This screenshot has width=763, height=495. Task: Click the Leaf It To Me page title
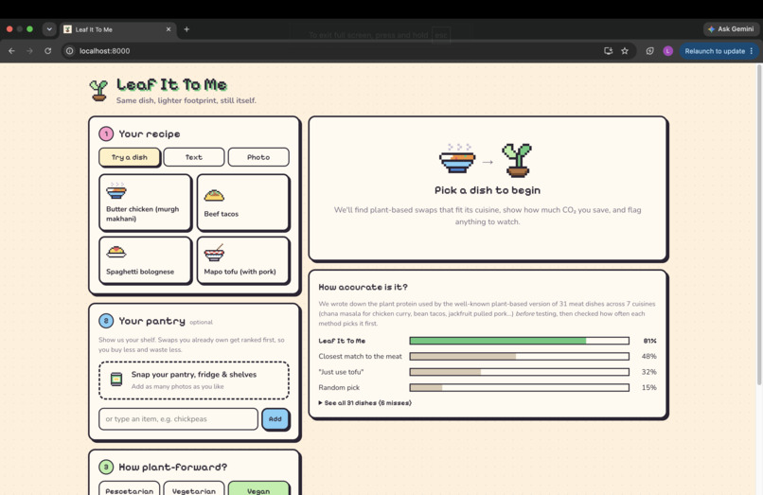(x=171, y=84)
